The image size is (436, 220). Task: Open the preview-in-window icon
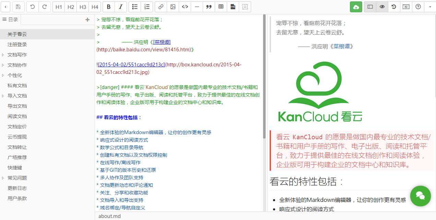(406, 7)
